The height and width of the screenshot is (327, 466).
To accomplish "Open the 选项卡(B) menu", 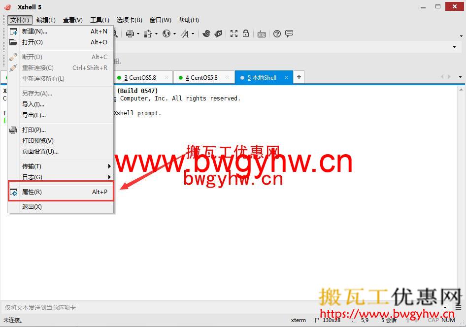I will click(x=129, y=20).
